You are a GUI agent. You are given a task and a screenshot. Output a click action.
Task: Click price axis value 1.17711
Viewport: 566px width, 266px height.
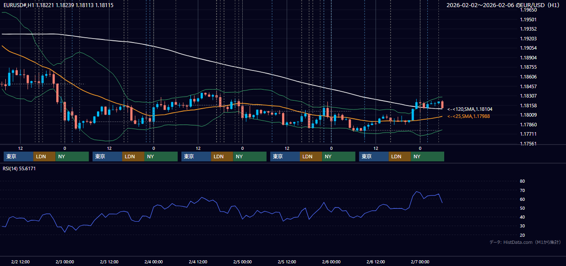click(528, 134)
